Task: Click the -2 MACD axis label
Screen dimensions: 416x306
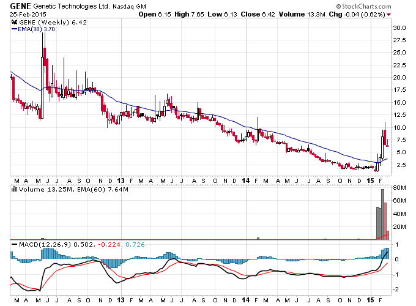Action: [396, 289]
